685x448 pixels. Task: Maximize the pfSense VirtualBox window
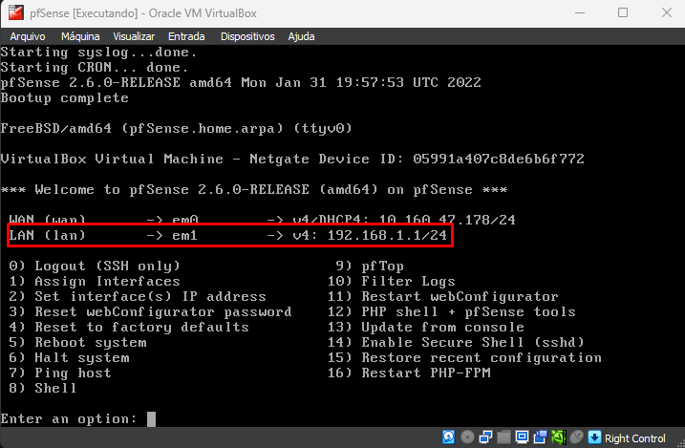click(623, 13)
